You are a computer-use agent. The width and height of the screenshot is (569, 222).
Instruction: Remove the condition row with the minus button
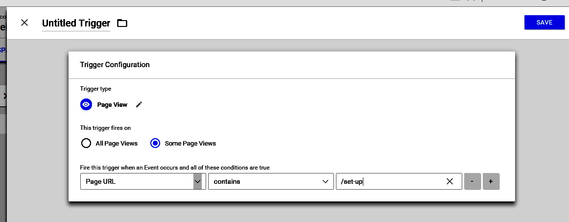pos(472,181)
